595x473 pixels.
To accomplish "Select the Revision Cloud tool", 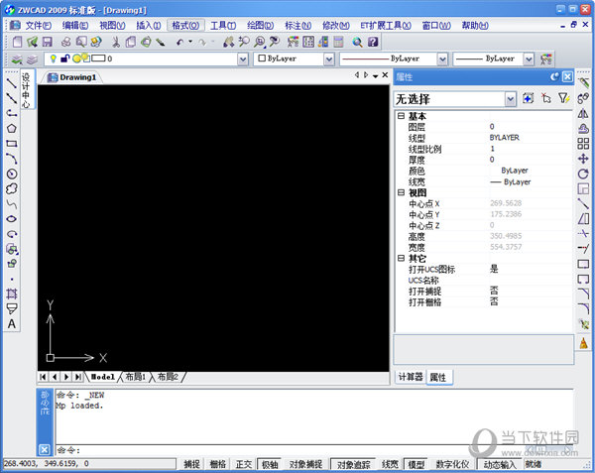I will click(x=11, y=188).
